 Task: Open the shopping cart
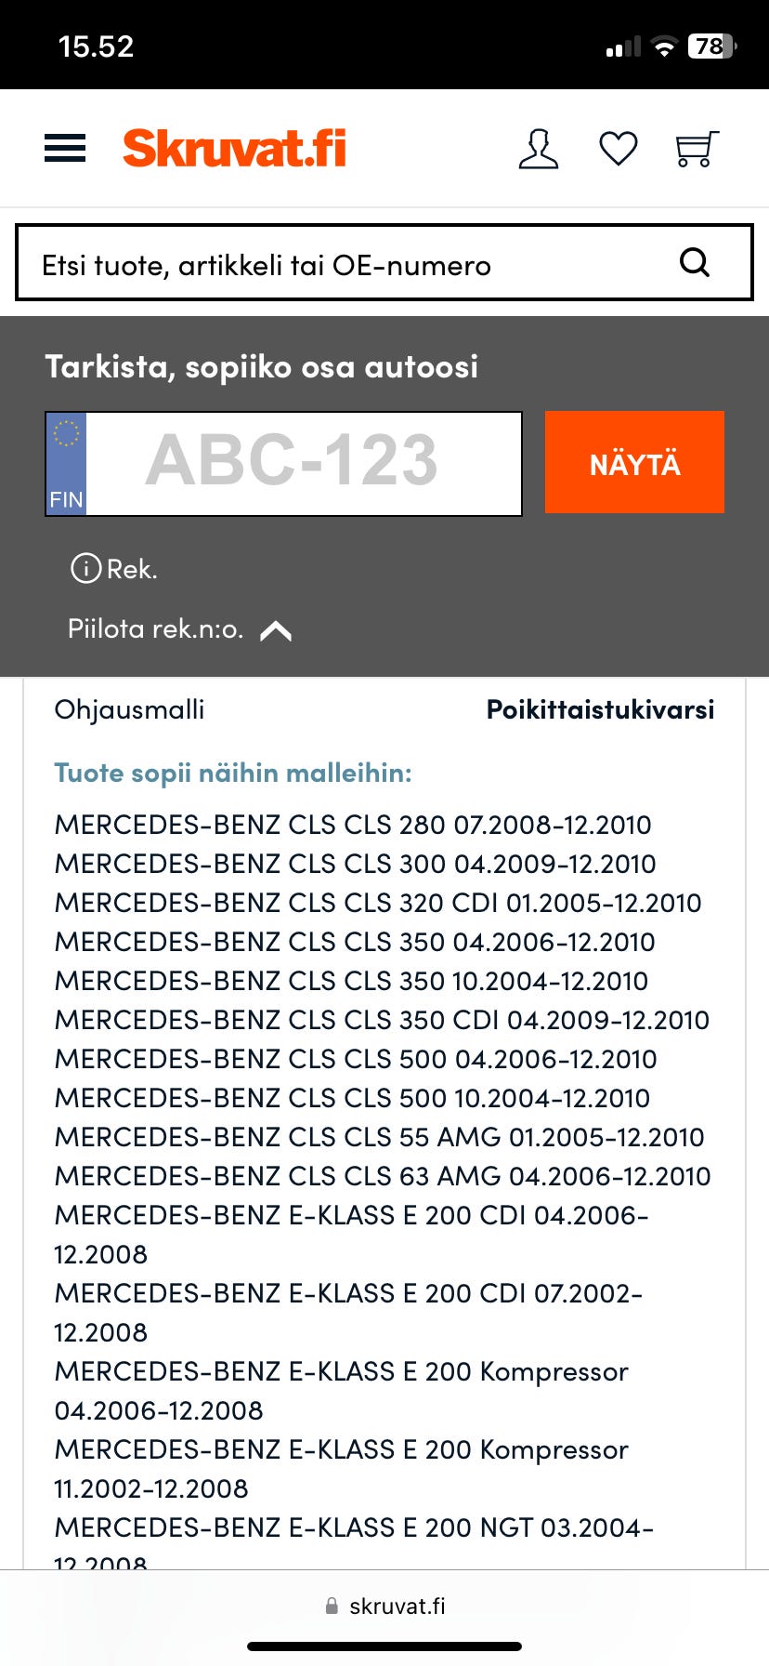coord(697,149)
